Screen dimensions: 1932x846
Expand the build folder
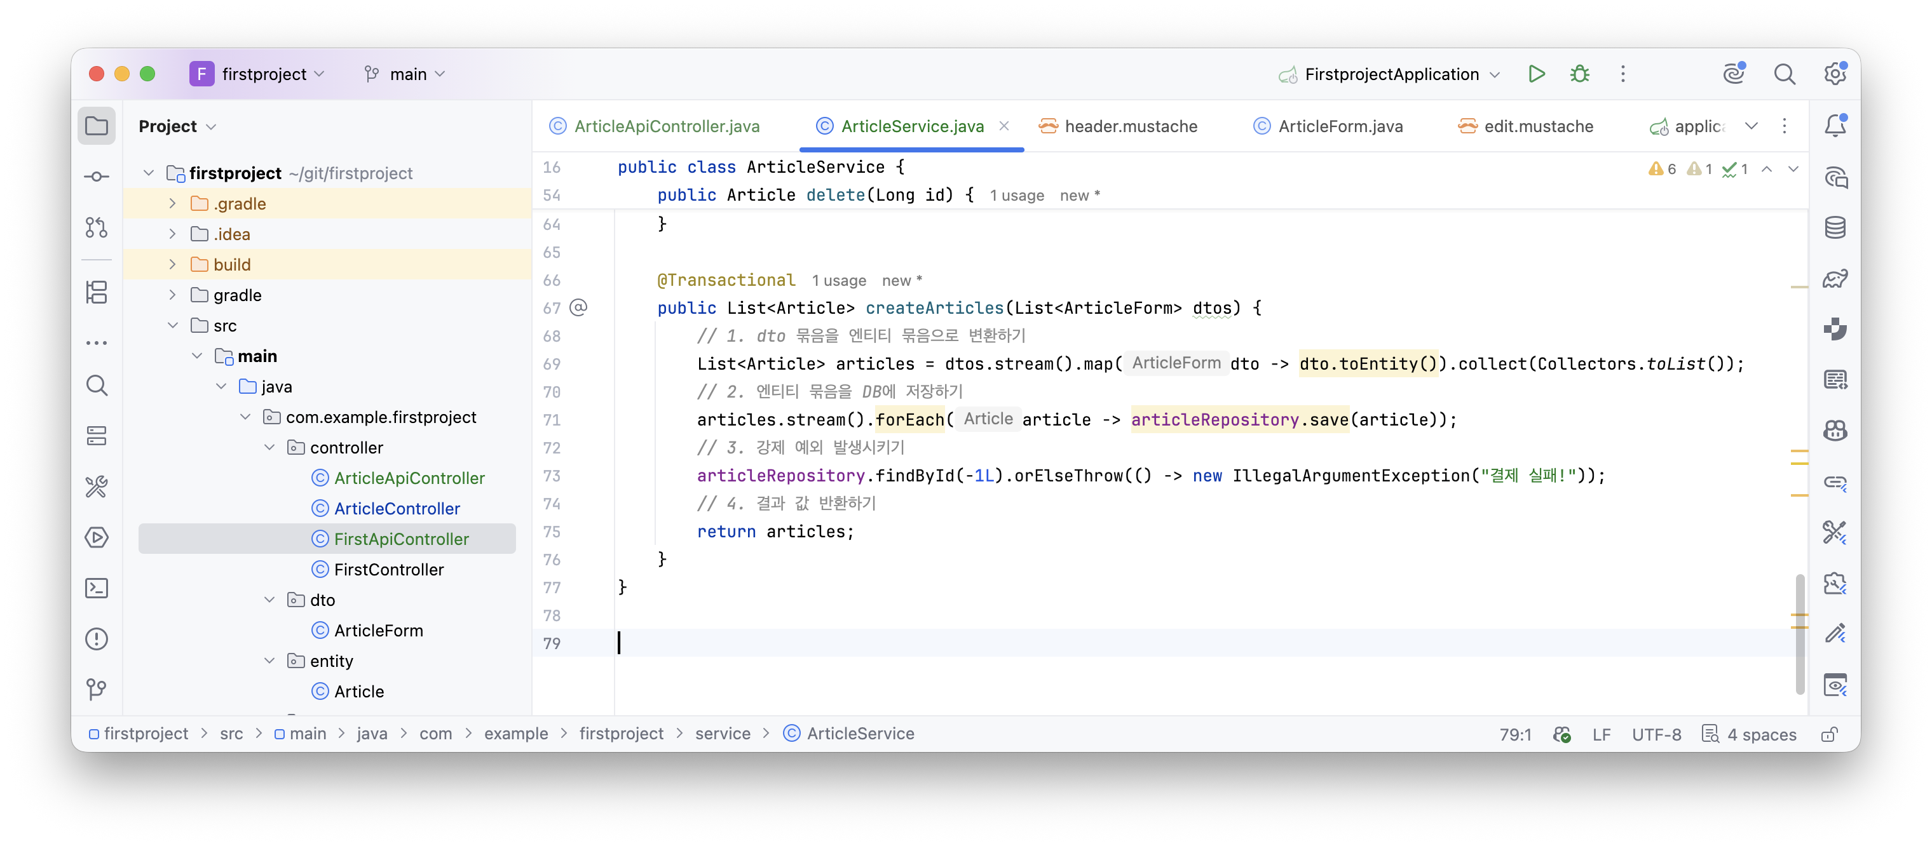(x=172, y=264)
